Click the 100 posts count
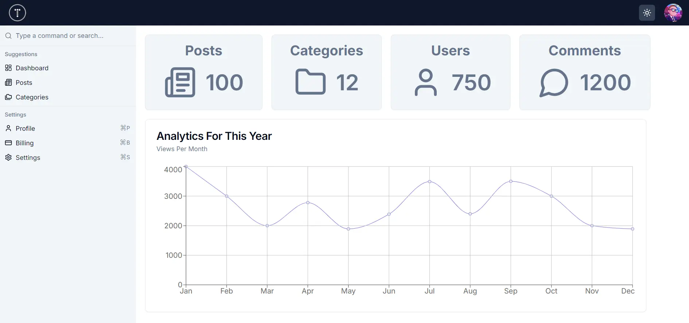This screenshot has width=689, height=323. [x=224, y=82]
